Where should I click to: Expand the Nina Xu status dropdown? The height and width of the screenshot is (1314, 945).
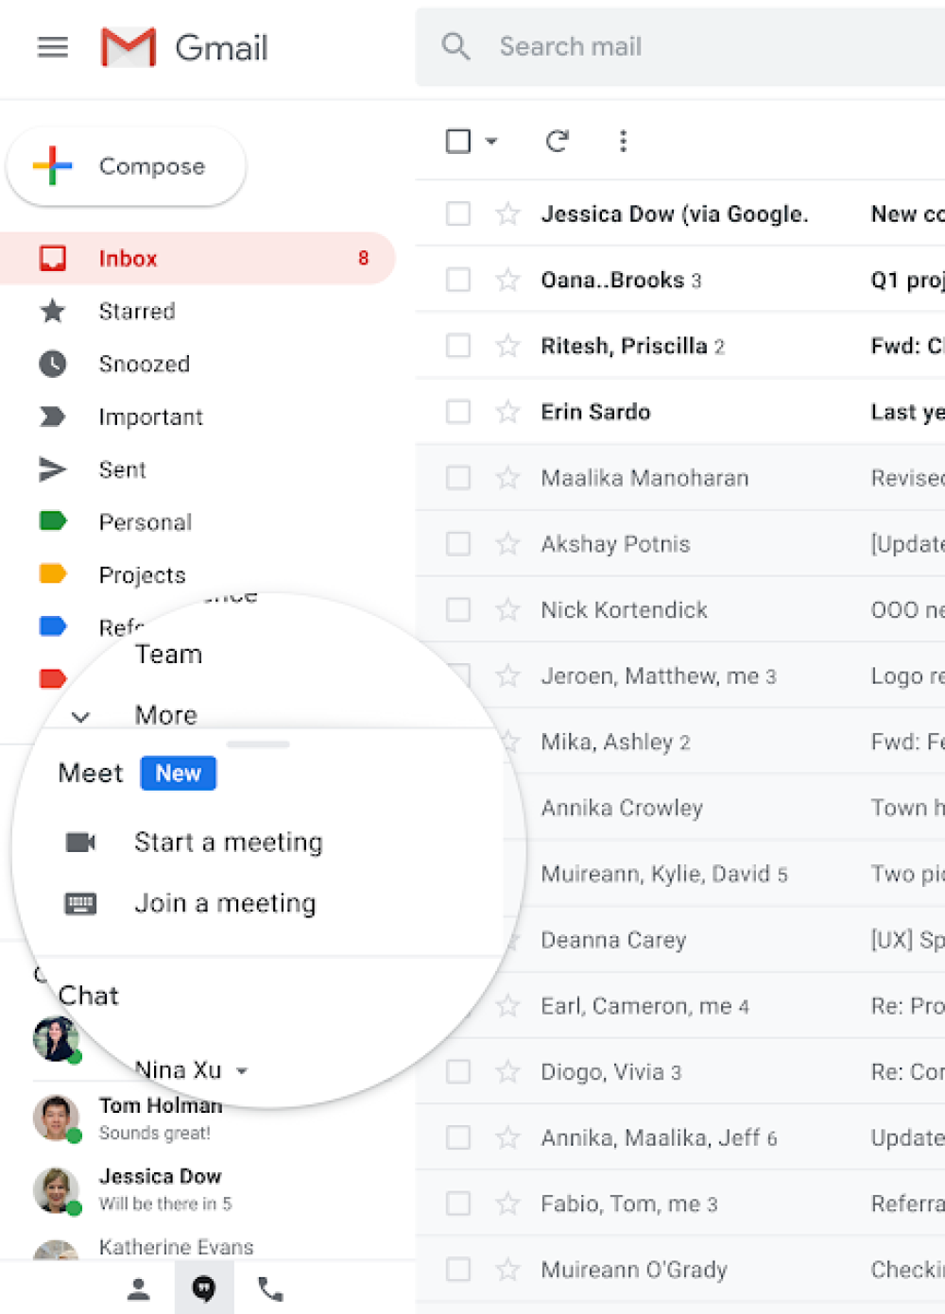pos(243,1071)
